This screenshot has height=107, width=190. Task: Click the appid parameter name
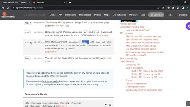pos(28,23)
